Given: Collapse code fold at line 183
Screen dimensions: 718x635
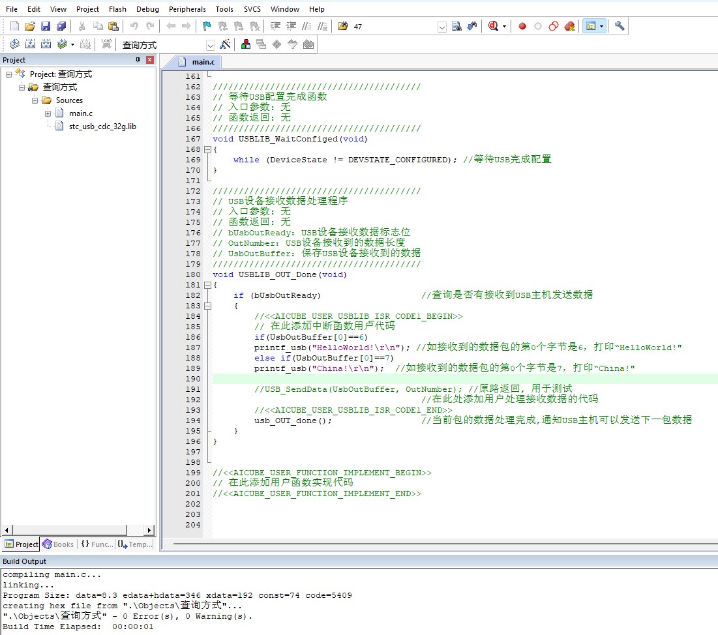Looking at the screenshot, I should click(x=207, y=306).
